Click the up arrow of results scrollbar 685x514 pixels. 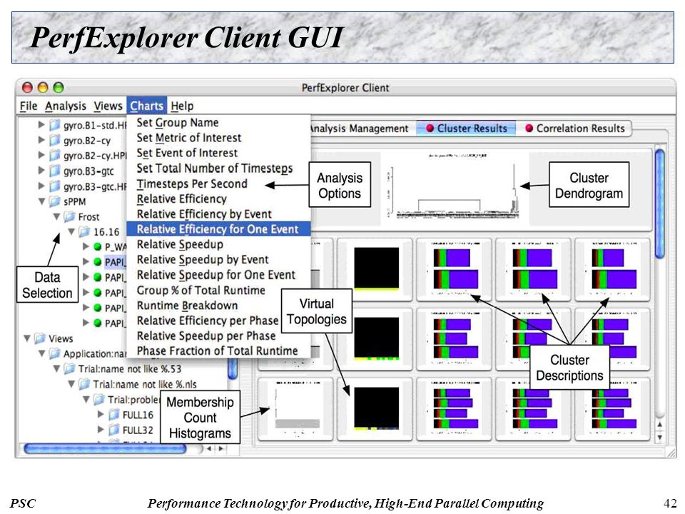(x=659, y=424)
